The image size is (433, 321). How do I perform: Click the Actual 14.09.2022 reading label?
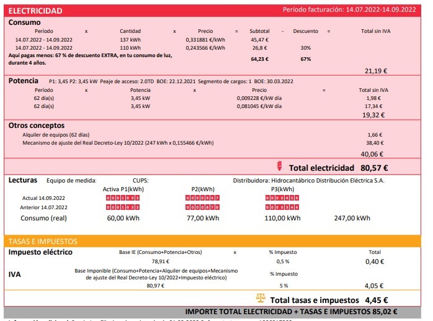[x=43, y=198]
